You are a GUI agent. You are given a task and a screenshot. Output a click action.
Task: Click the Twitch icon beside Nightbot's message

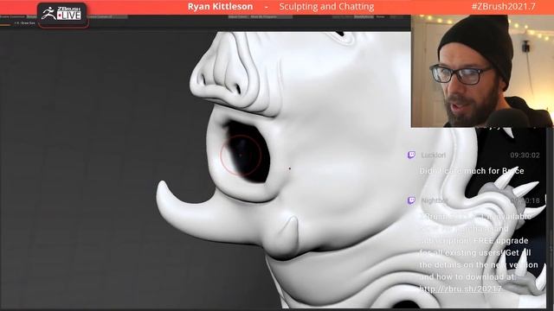[412, 200]
